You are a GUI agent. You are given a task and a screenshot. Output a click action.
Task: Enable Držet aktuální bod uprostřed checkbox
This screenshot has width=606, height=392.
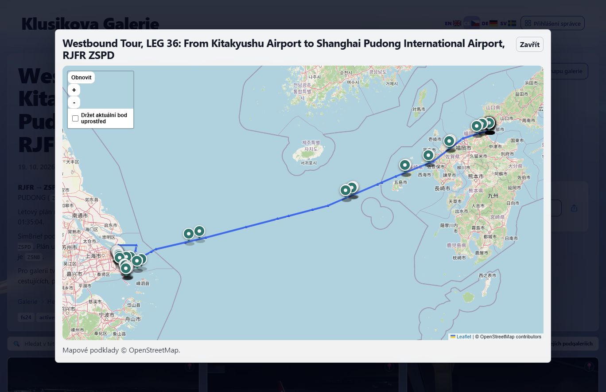pyautogui.click(x=75, y=118)
